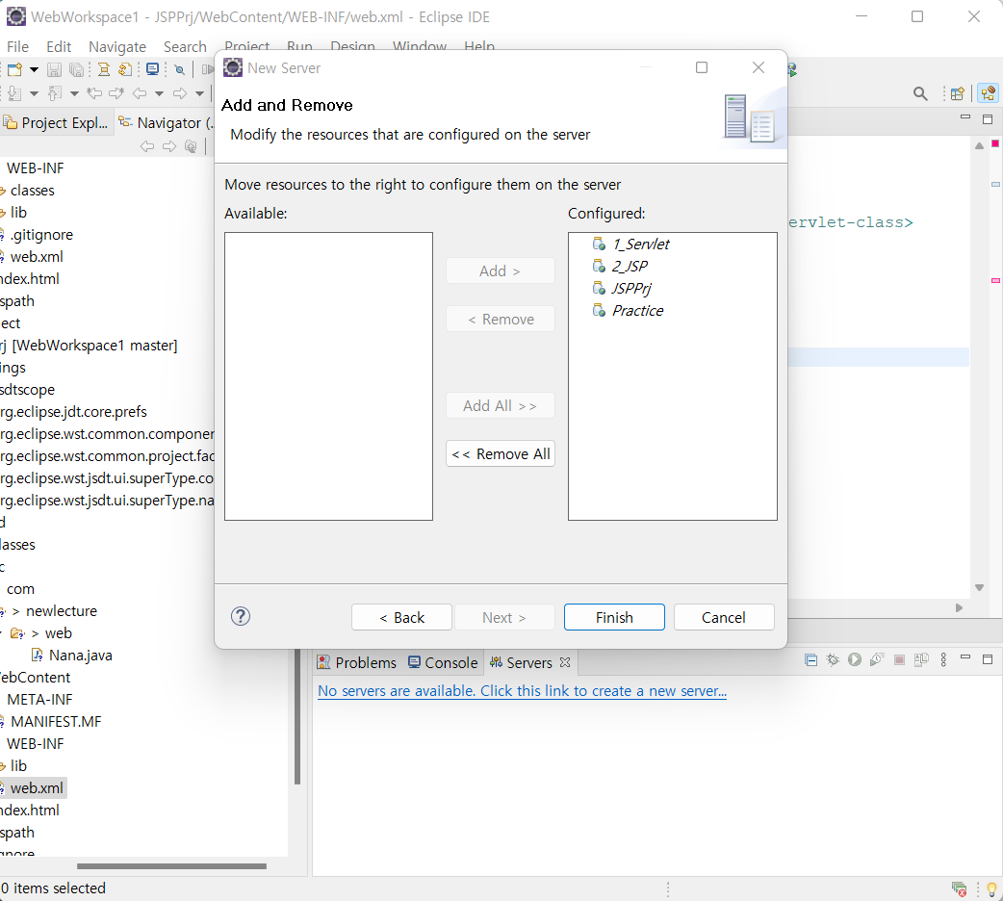Open the Next Annotation dropdown arrow
Viewport: 1003px width, 901px height.
35,93
